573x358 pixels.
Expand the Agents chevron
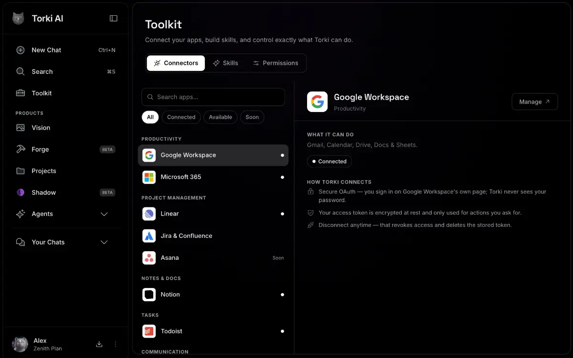coord(104,214)
